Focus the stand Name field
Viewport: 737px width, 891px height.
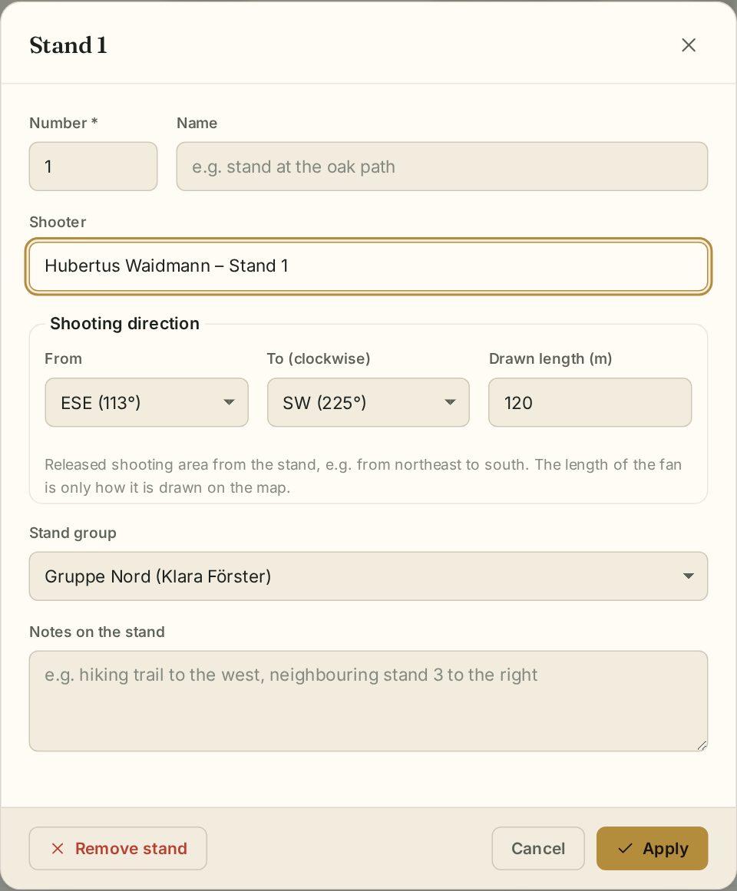coord(442,167)
